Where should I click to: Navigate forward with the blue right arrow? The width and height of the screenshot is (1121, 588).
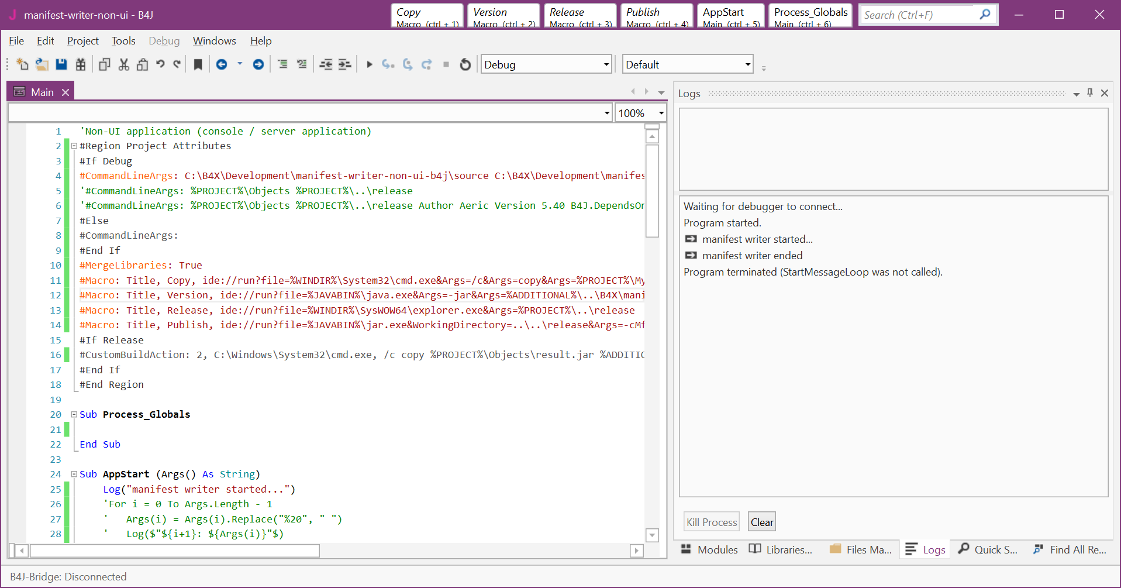click(x=258, y=64)
